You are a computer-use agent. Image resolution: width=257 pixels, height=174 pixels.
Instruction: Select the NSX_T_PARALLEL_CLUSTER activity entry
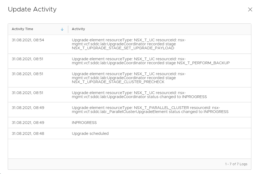pos(150,110)
